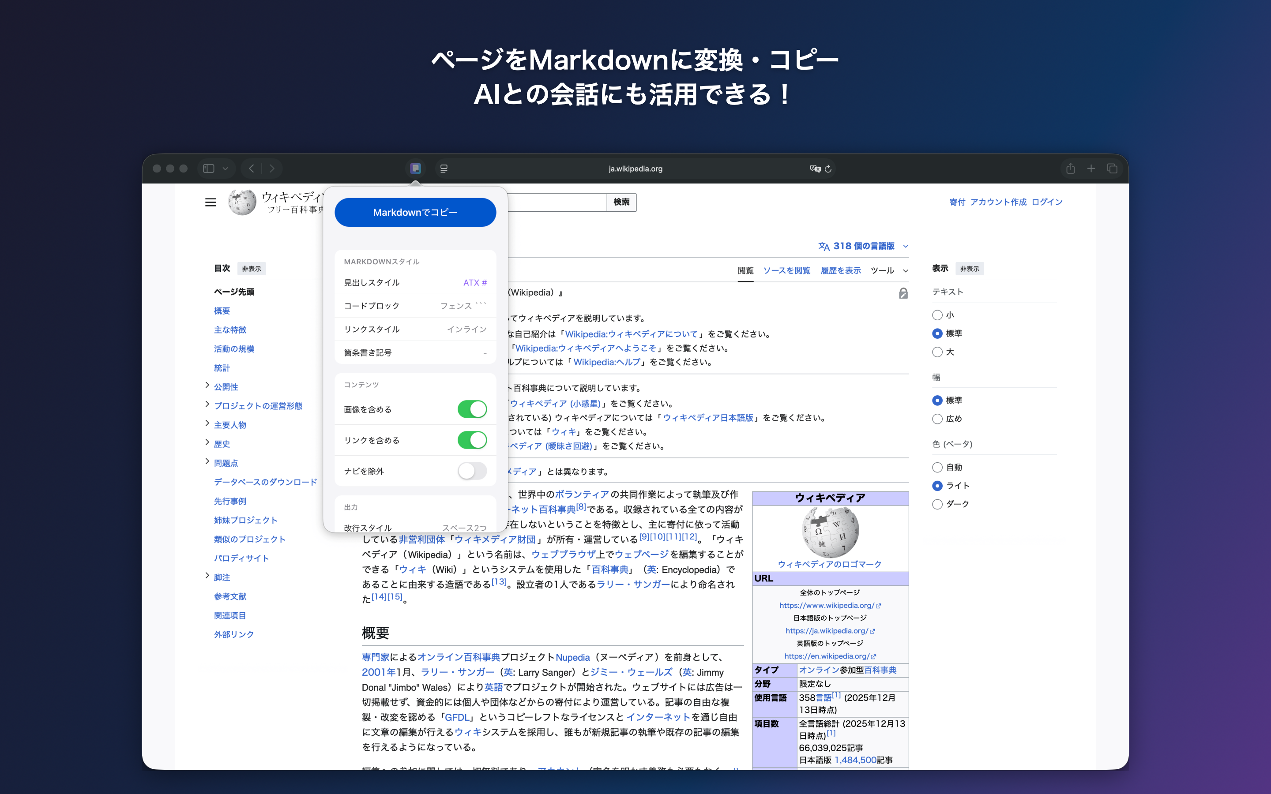Select text size 小 radio button
This screenshot has width=1271, height=794.
click(x=937, y=315)
